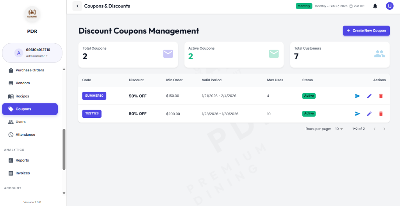Click the sidebar scrollbar thumb

point(64,149)
